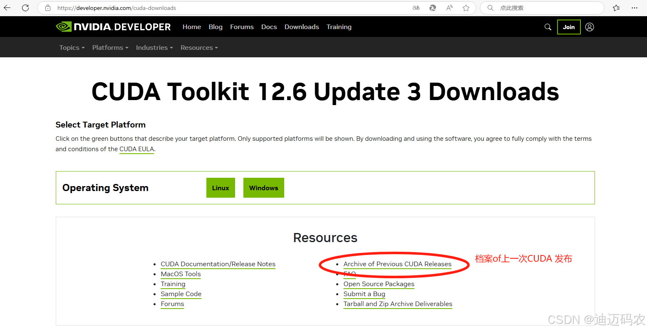Open Sample Code link

coord(181,294)
